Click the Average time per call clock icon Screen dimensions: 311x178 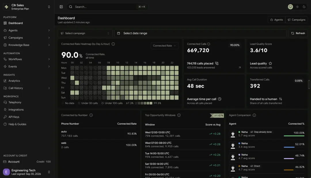click(219, 99)
